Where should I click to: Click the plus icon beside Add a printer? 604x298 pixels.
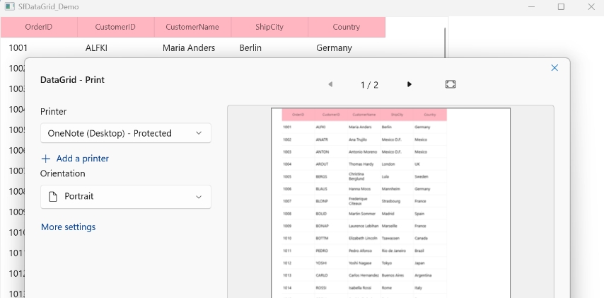click(46, 159)
